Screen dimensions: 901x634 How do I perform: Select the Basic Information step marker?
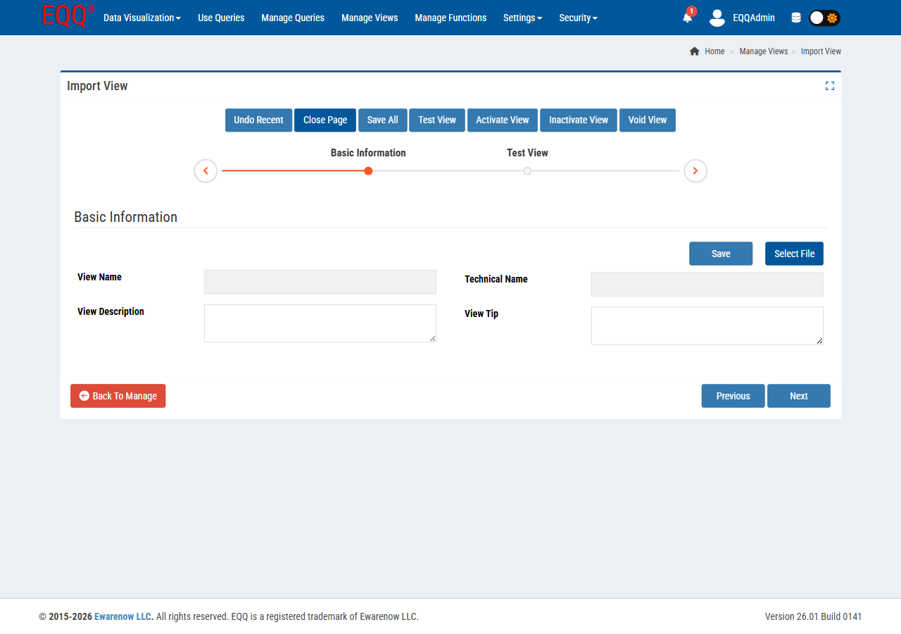pos(368,170)
